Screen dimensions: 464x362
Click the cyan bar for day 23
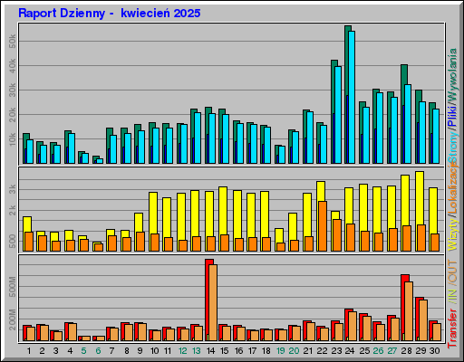click(x=338, y=115)
